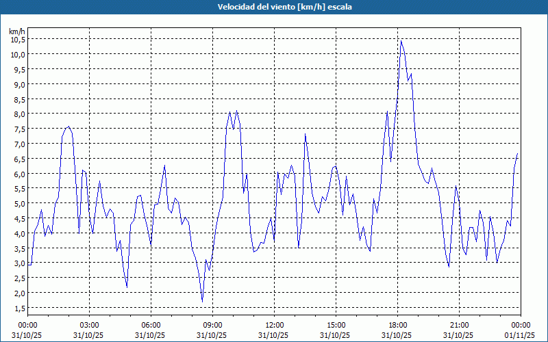This screenshot has height=342, width=548.
Task: Click the "8,0" y-axis value
Action: (x=17, y=114)
